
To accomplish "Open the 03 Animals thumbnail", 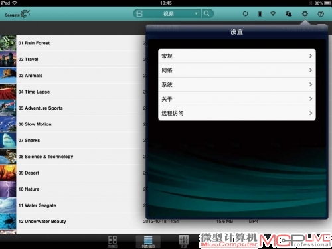I will 8,76.
